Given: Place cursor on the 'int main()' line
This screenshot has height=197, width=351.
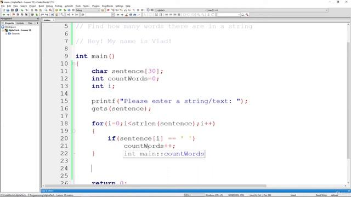Looking at the screenshot, I should pyautogui.click(x=95, y=56).
